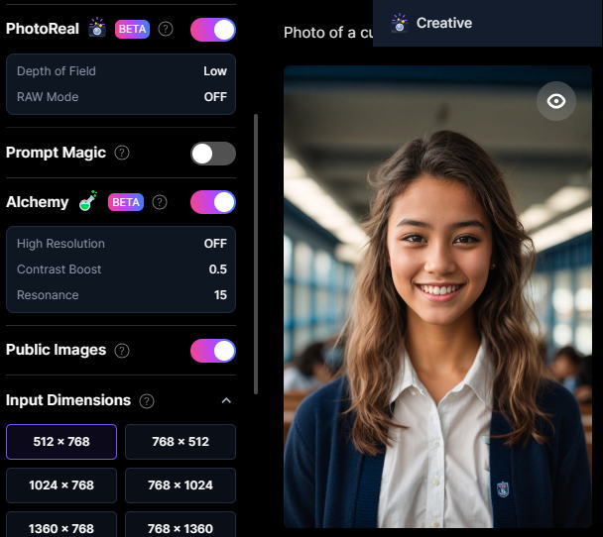Click the help icon beside Alchemy

pyautogui.click(x=160, y=202)
